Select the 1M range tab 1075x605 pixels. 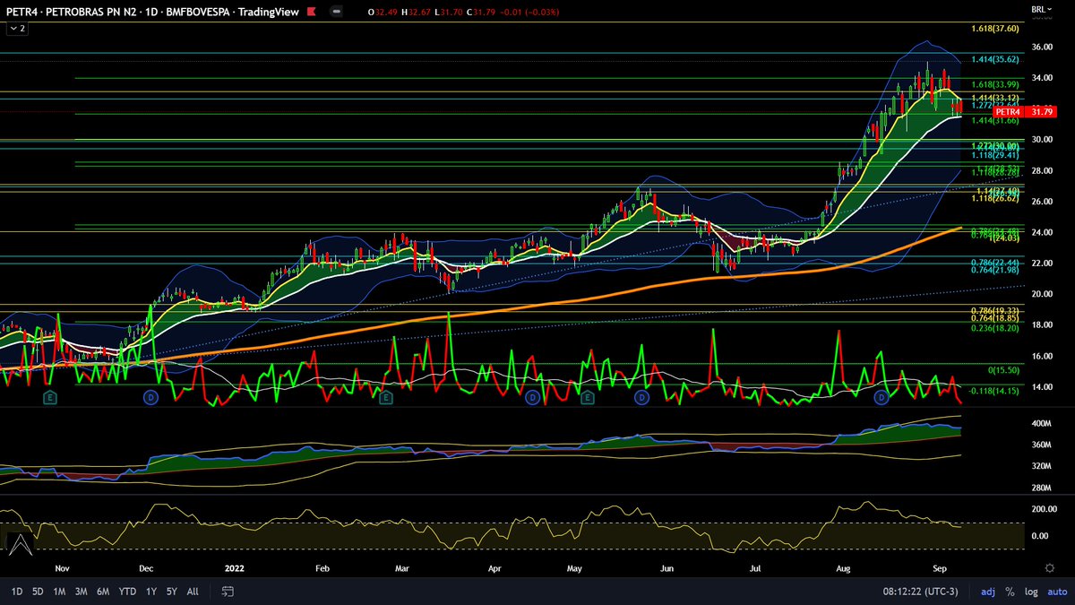(x=59, y=592)
